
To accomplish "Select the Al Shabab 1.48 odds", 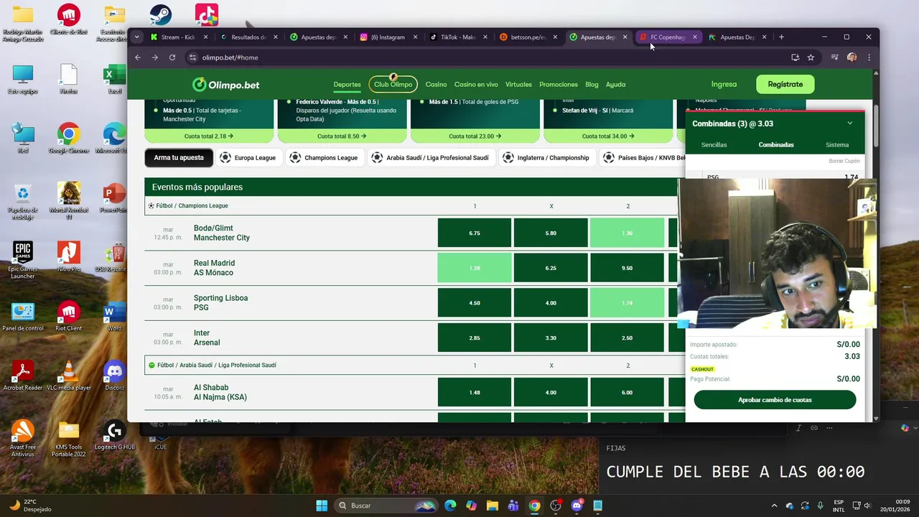I will point(475,393).
